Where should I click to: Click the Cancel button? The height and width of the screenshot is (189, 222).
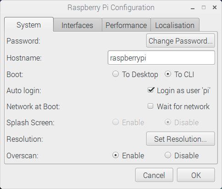154,175
